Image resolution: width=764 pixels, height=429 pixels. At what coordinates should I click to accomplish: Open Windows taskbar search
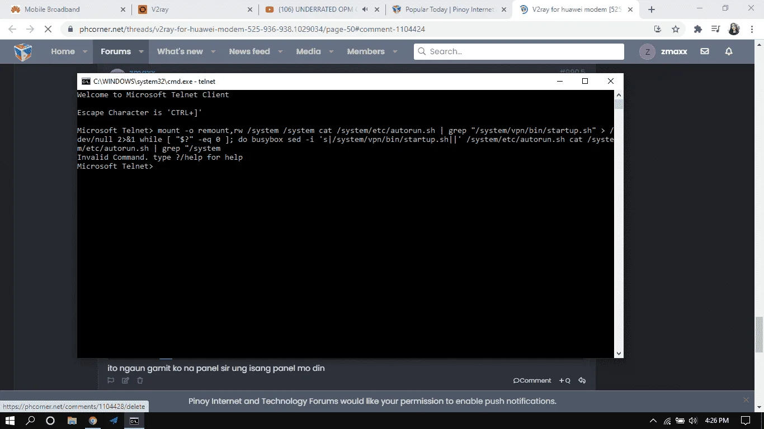[31, 421]
